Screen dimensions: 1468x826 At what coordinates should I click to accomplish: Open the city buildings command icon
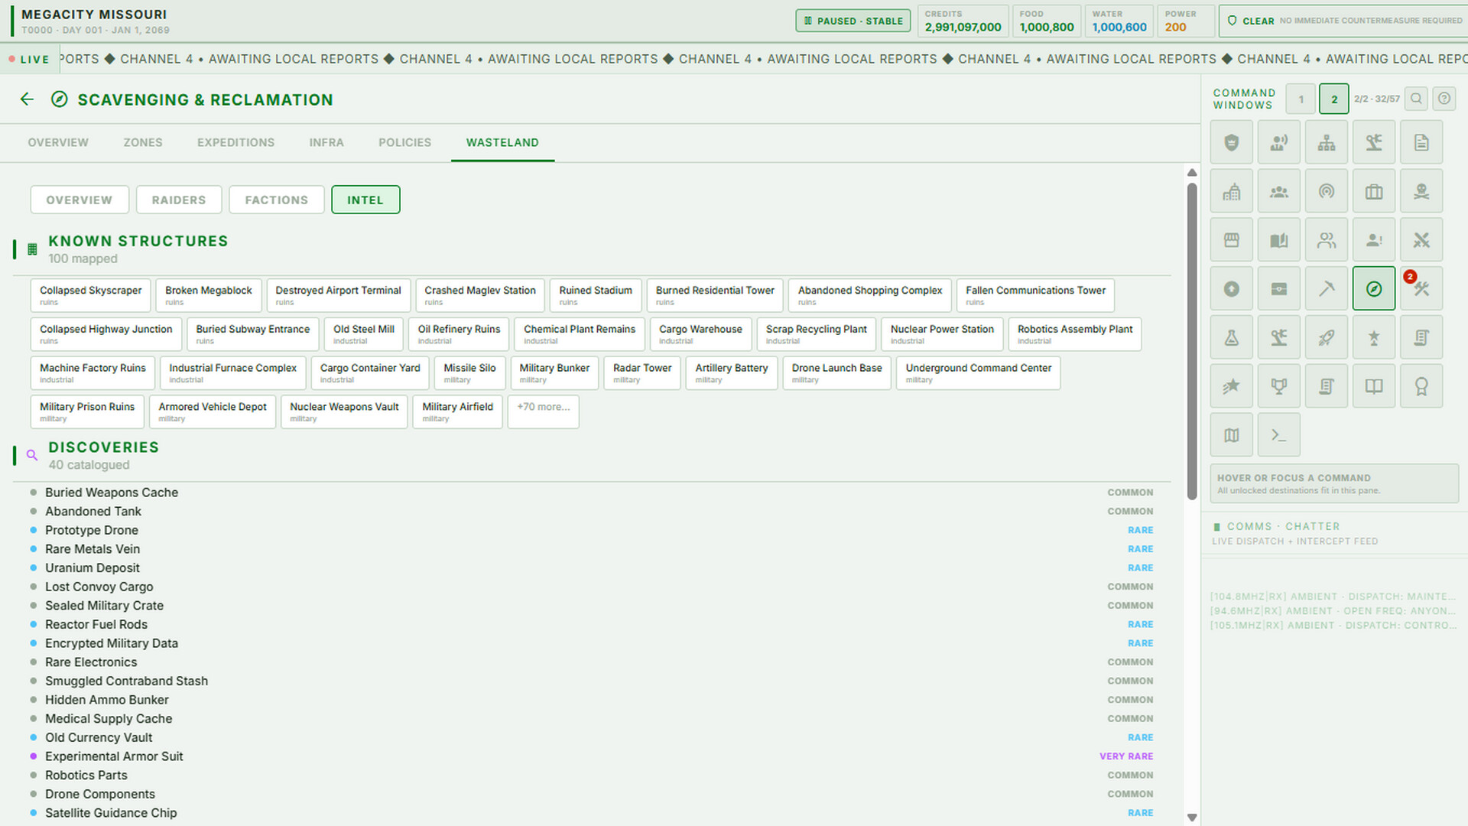coord(1231,191)
